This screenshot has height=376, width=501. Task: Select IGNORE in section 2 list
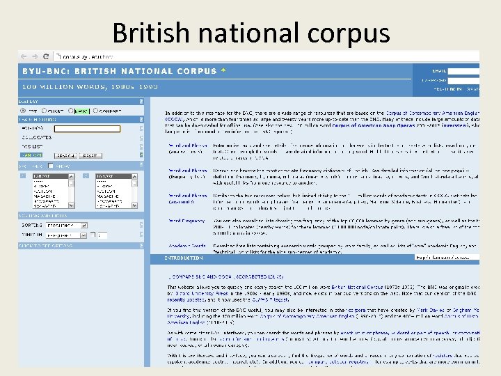[x=113, y=176]
